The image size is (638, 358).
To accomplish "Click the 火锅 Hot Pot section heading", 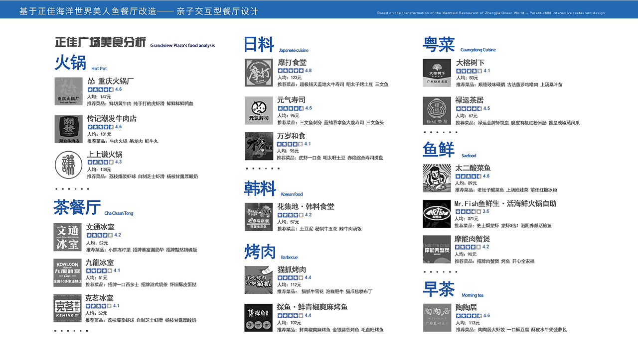I will (x=70, y=63).
